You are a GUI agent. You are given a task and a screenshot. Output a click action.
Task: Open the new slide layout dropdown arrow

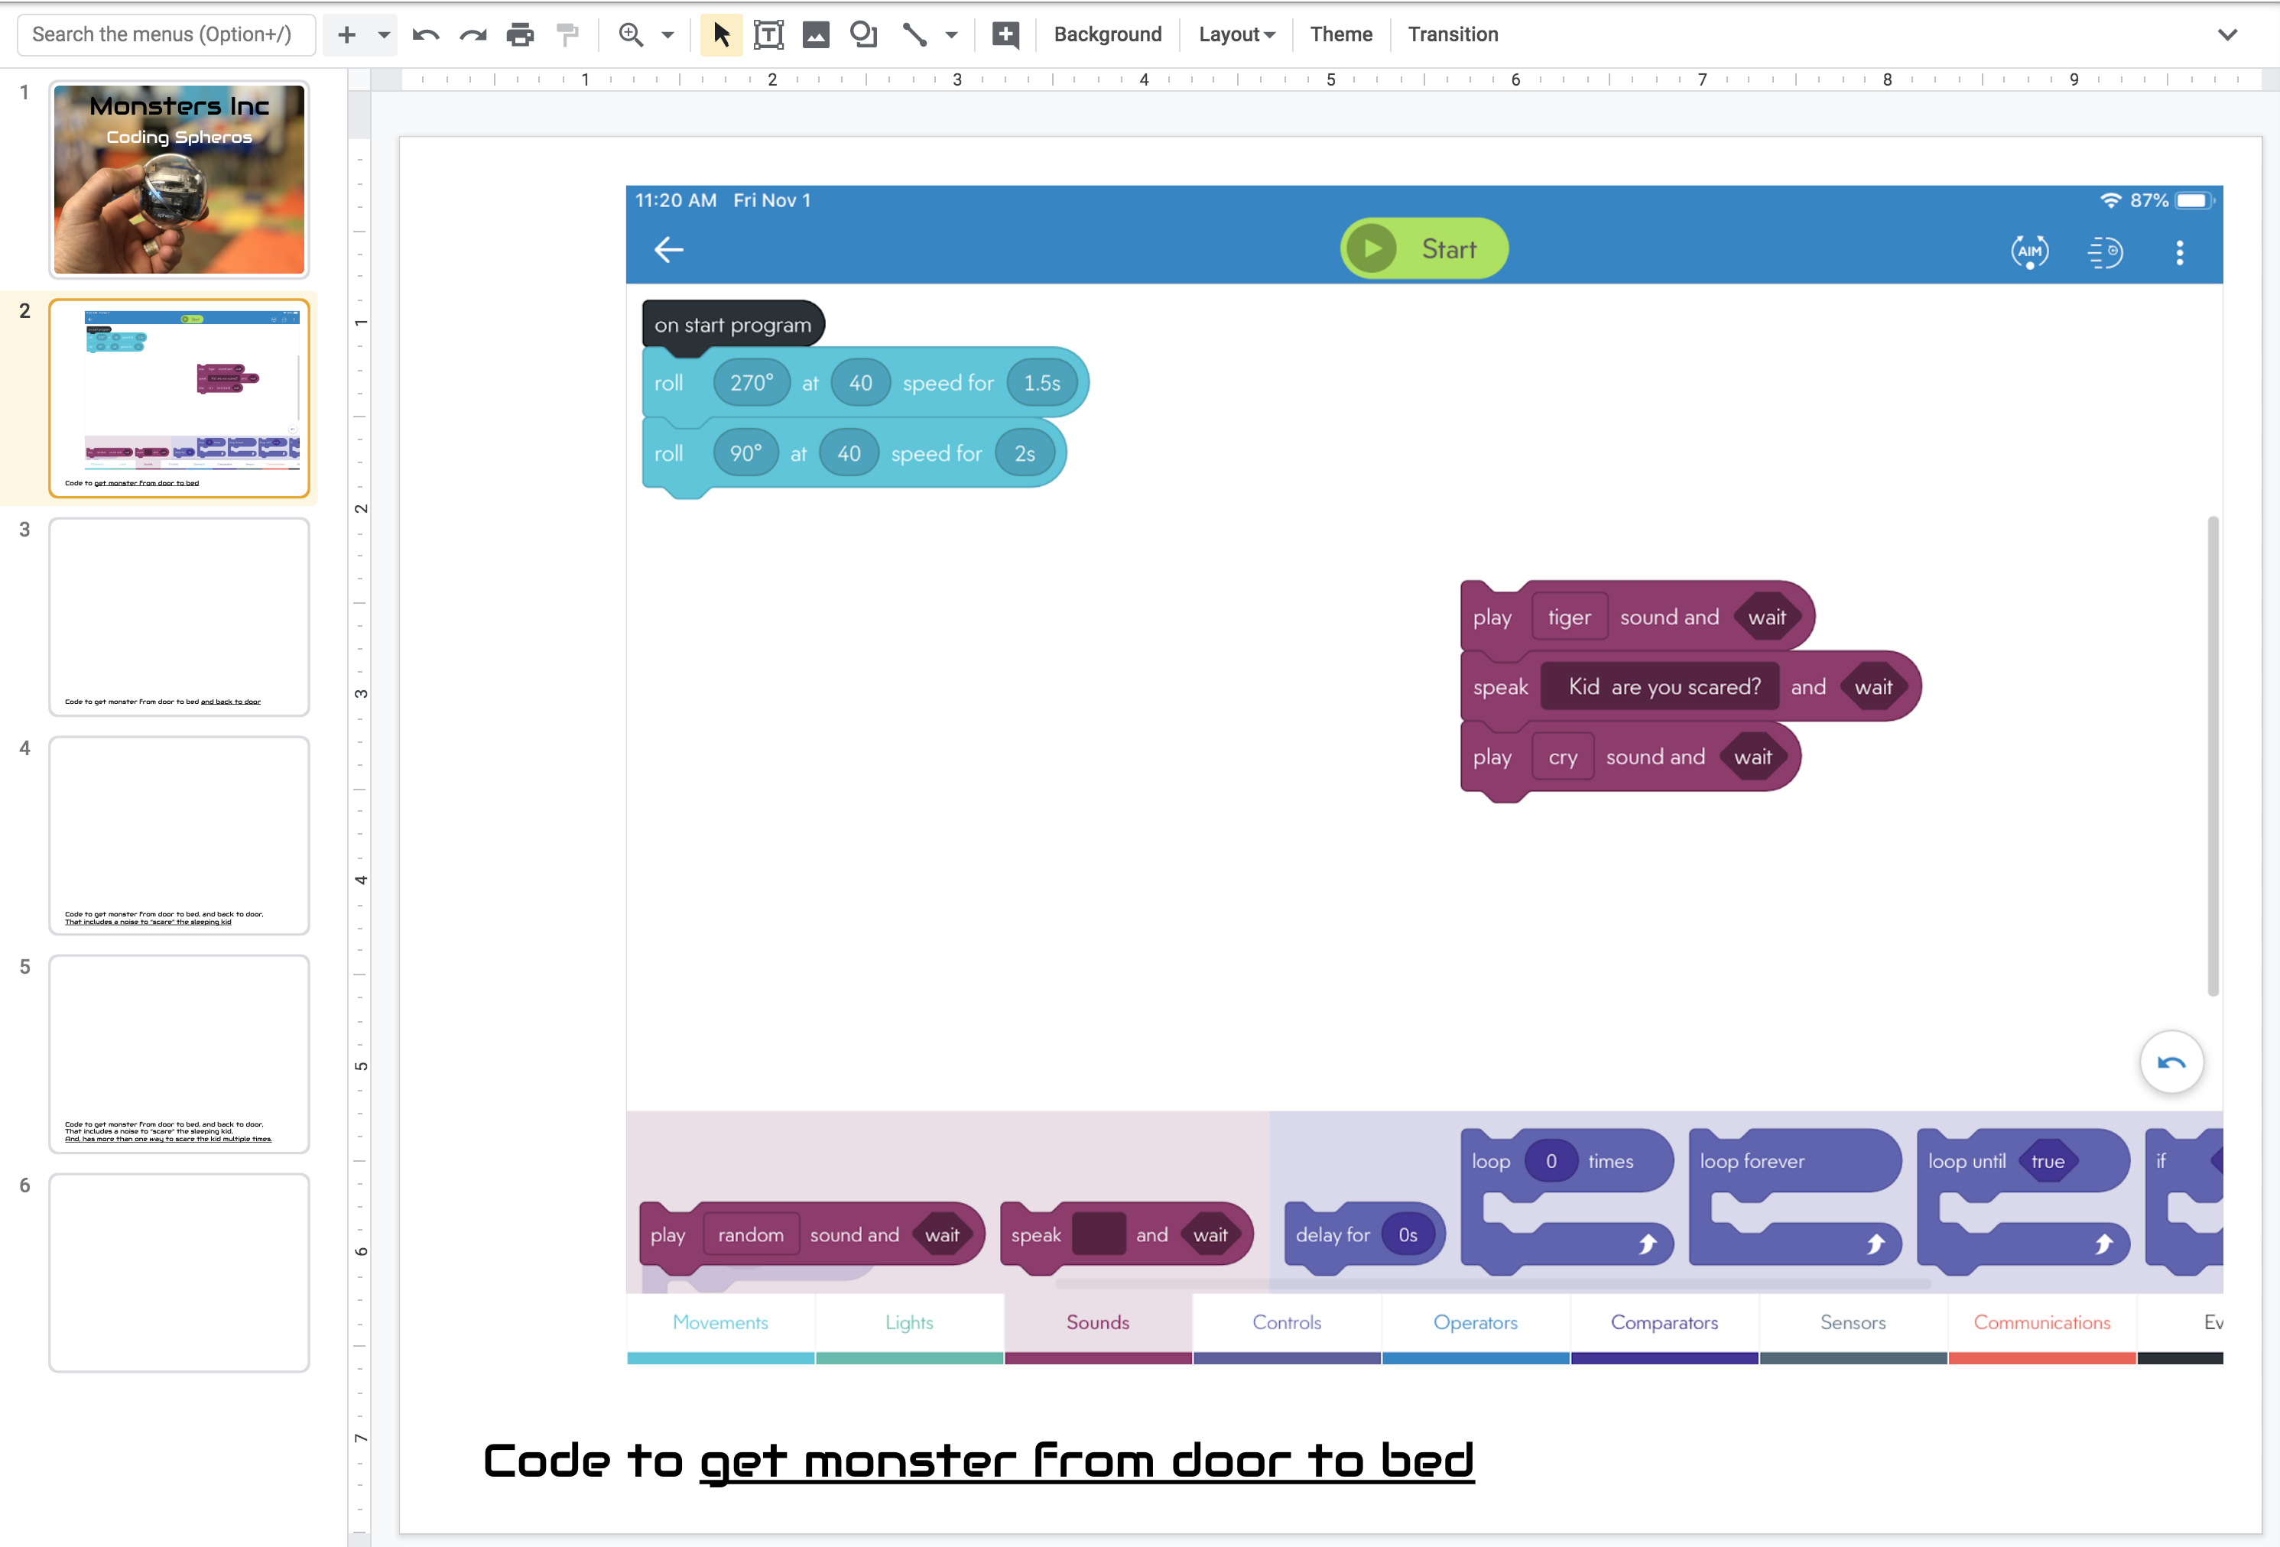click(x=384, y=35)
